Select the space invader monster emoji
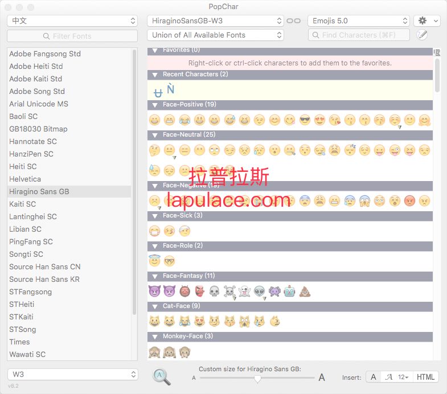The image size is (447, 394). 274,292
